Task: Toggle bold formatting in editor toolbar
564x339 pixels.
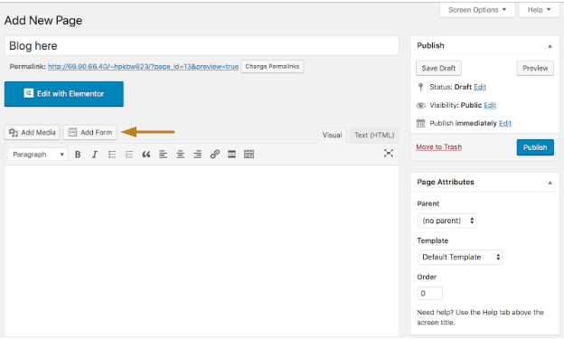Action: [78, 155]
